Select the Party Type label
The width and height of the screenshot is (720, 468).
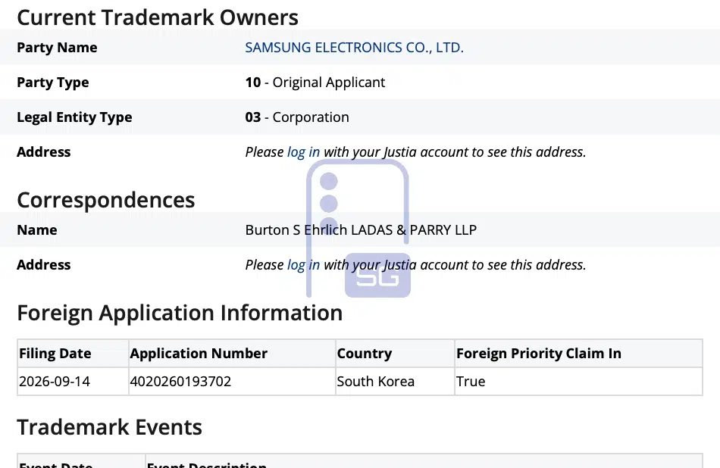[53, 83]
